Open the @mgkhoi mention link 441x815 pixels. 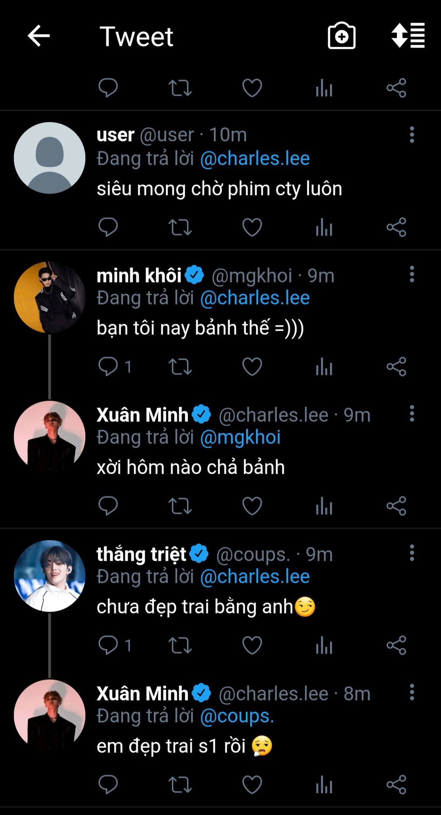(240, 437)
